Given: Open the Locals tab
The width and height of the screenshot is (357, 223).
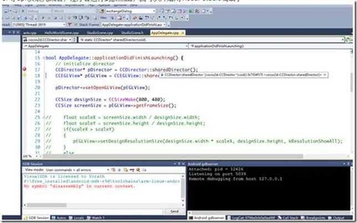Looking at the screenshot, I should pos(76,218).
